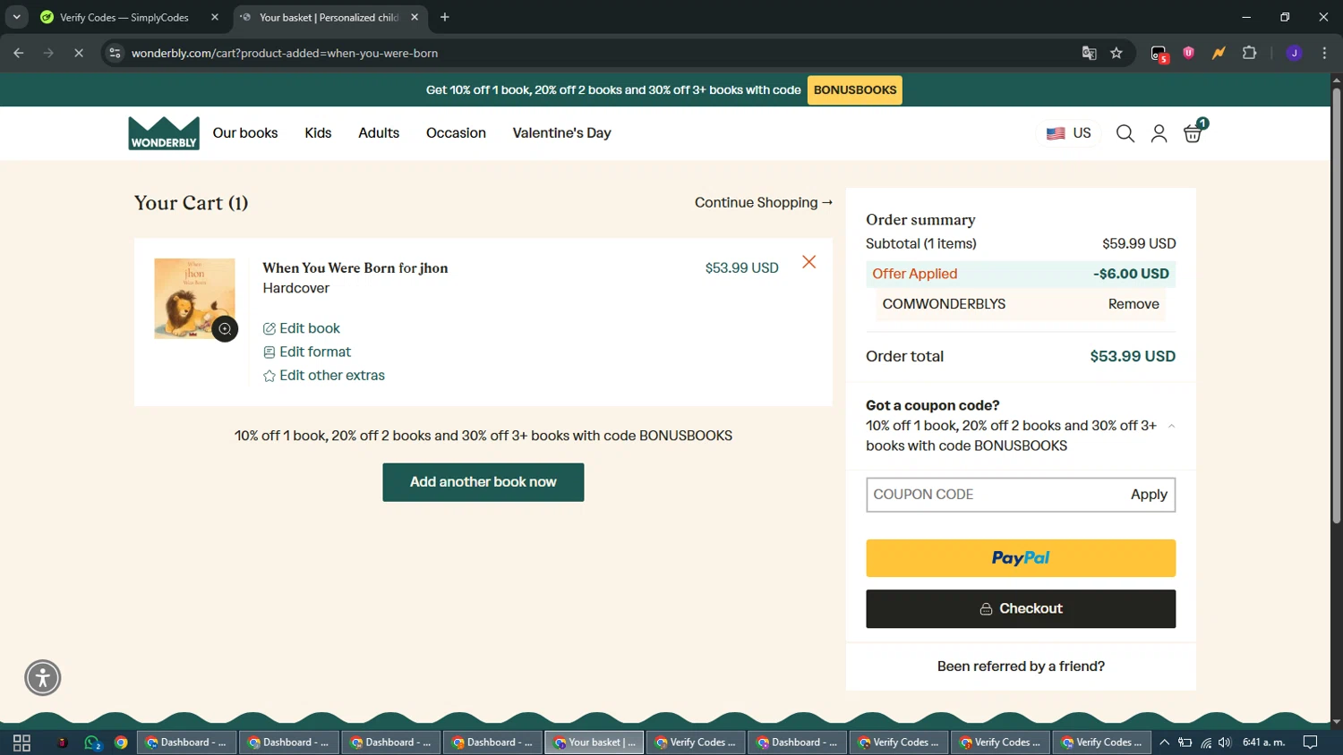This screenshot has width=1343, height=755.
Task: Click the lion book cover thumbnail
Action: [x=194, y=299]
